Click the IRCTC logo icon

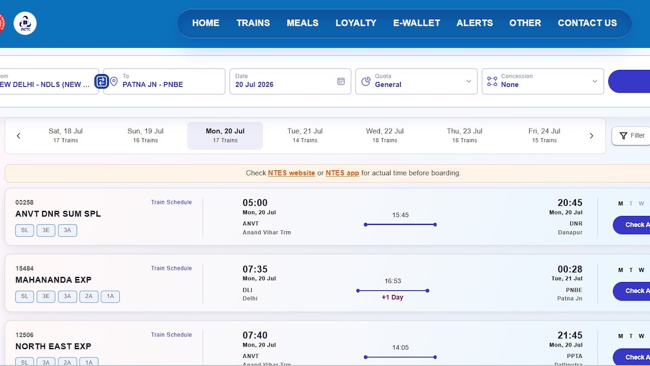pos(25,23)
